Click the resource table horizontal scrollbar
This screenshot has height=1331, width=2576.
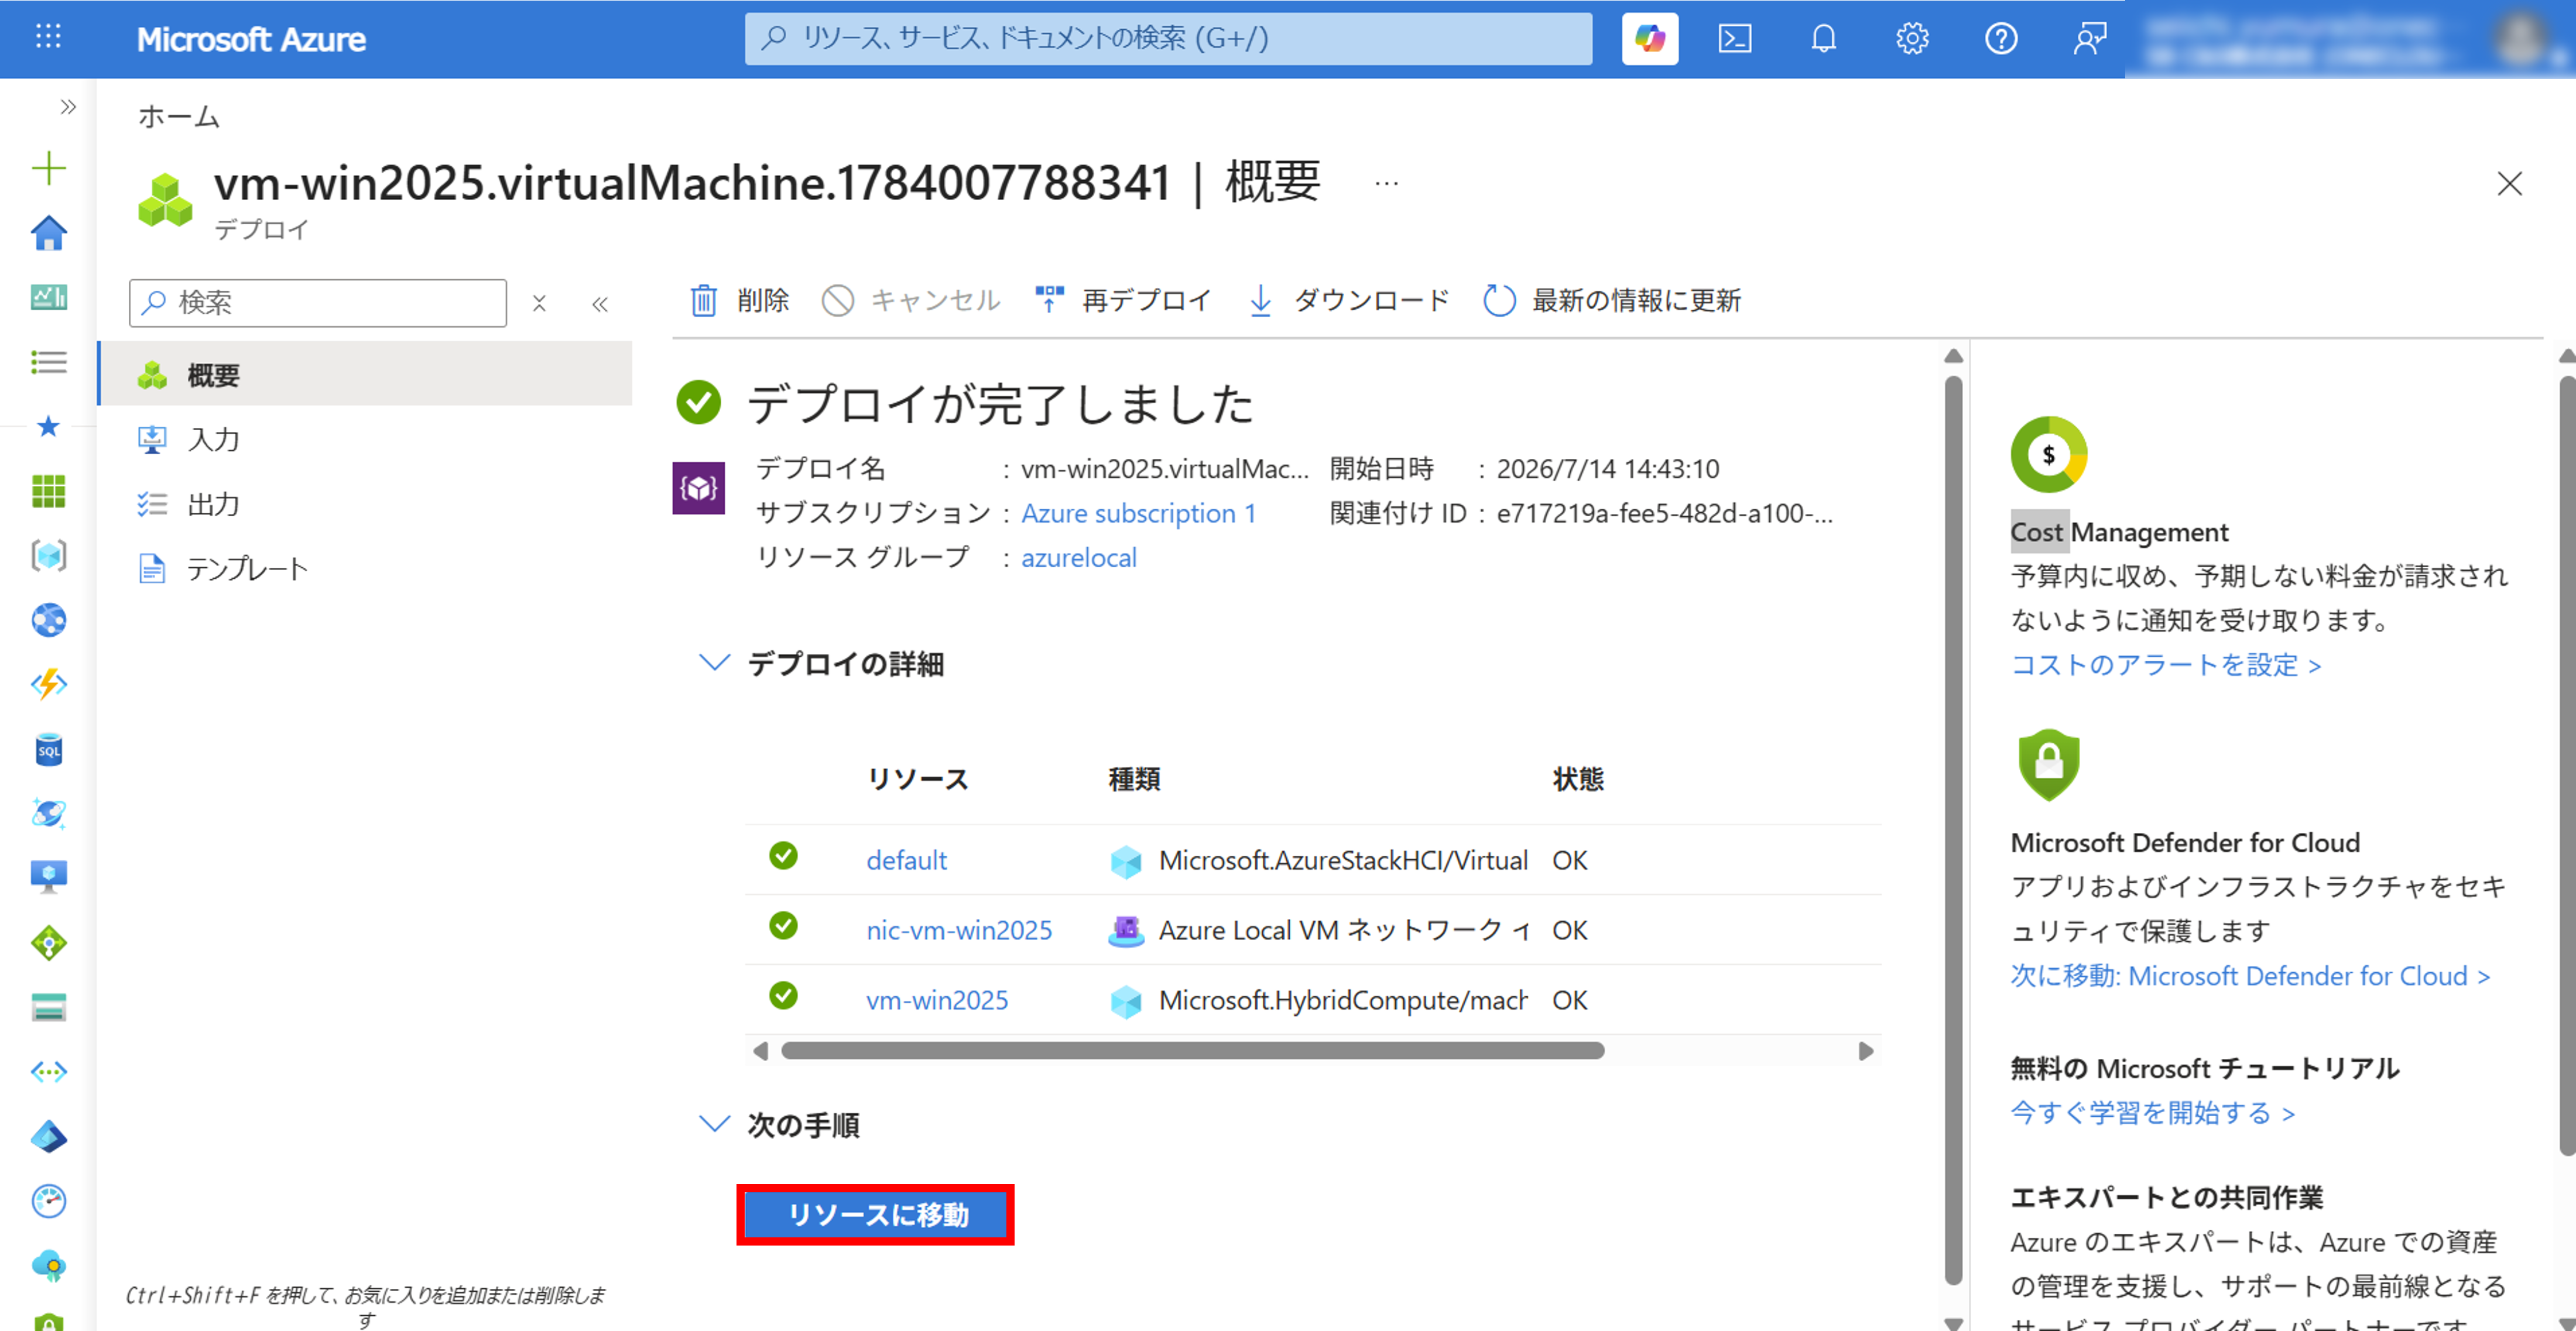coord(1192,1051)
